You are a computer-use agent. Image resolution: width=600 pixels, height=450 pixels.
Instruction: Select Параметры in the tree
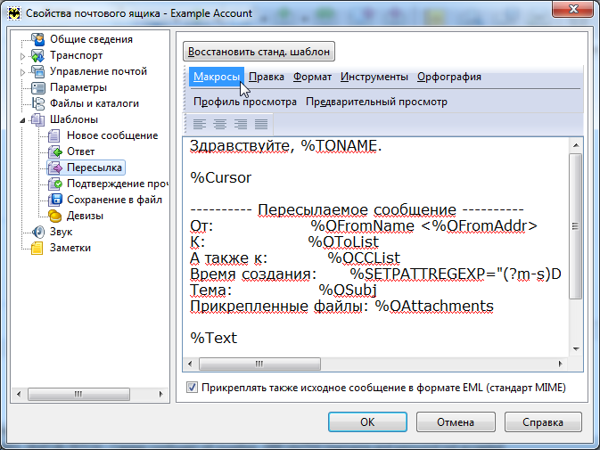click(x=78, y=87)
